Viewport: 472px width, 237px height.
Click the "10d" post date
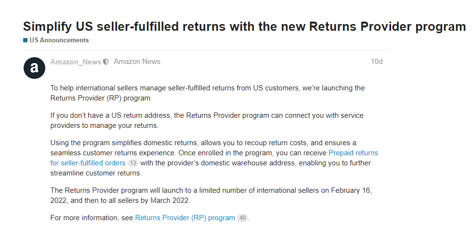pyautogui.click(x=376, y=62)
